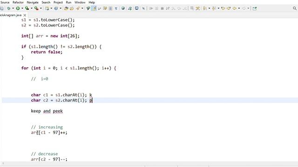Click the External Tools run icon
This screenshot has height=167, width=298.
[x=36, y=8]
